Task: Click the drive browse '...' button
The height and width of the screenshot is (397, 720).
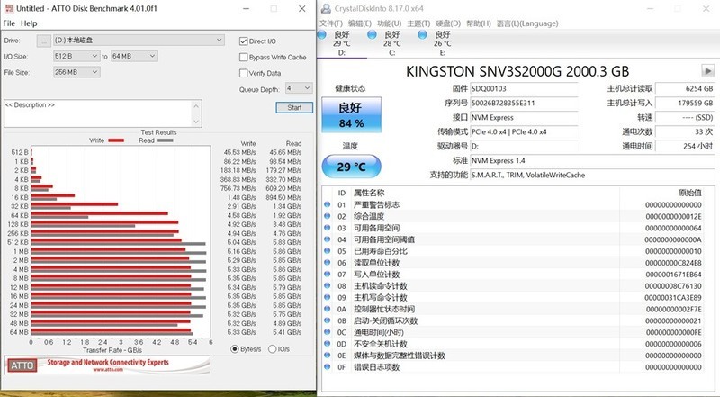Action: tap(43, 41)
